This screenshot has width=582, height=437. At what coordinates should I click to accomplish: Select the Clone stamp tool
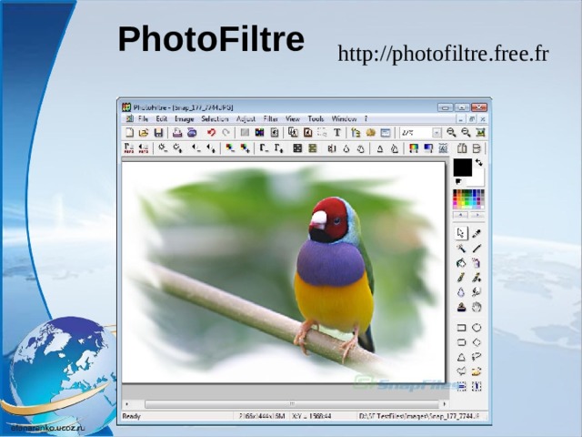[x=461, y=308]
